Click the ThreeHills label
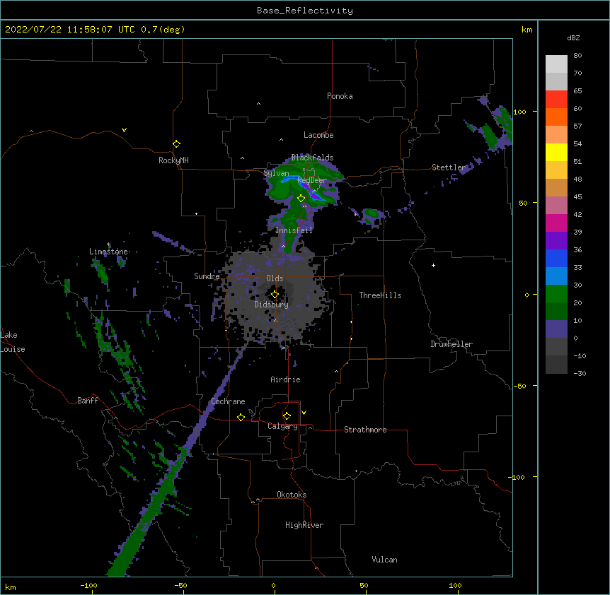This screenshot has width=610, height=595. pos(380,295)
